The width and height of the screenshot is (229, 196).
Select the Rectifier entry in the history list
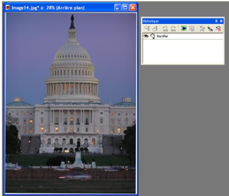point(183,36)
